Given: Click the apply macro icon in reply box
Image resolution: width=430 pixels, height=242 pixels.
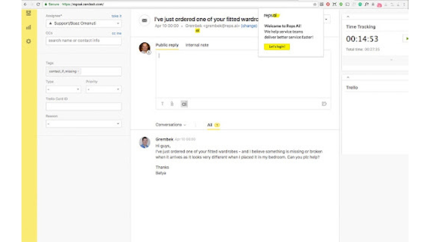Looking at the screenshot, I should (324, 104).
